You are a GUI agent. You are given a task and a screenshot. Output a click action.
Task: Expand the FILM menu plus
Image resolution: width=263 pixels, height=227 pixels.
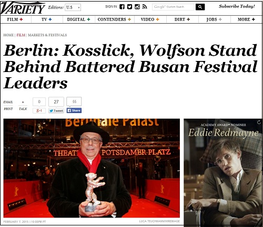[x=21, y=19]
